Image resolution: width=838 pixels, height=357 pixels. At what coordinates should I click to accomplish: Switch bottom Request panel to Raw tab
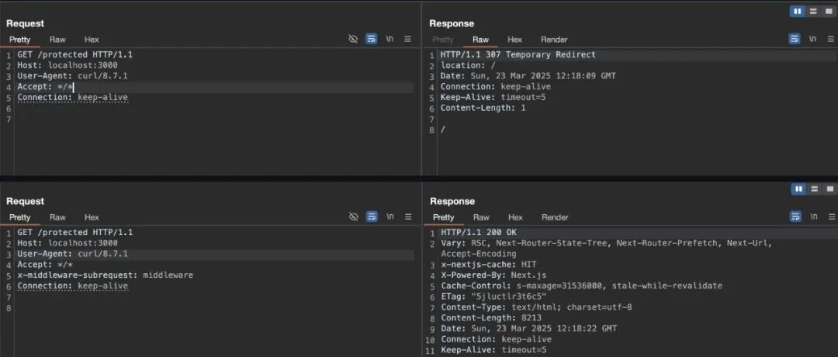[57, 217]
